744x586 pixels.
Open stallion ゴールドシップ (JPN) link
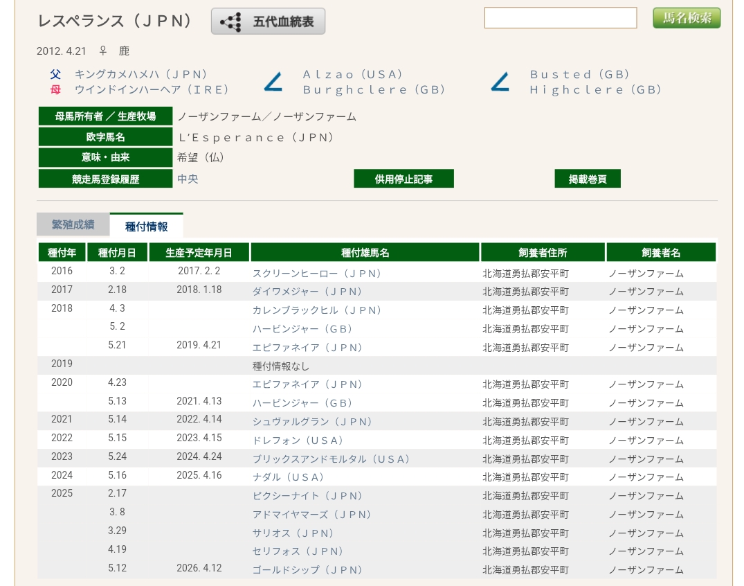[307, 570]
